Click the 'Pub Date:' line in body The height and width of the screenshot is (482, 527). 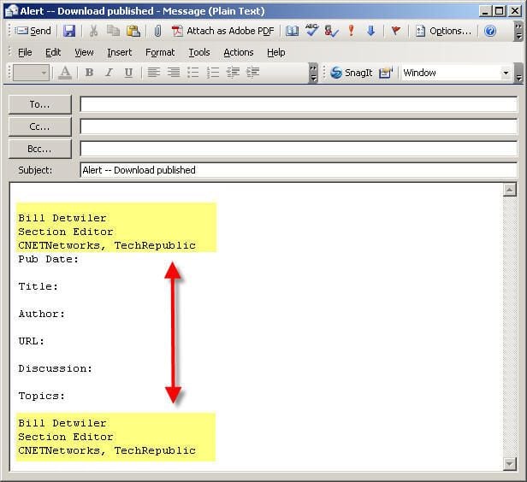point(48,260)
